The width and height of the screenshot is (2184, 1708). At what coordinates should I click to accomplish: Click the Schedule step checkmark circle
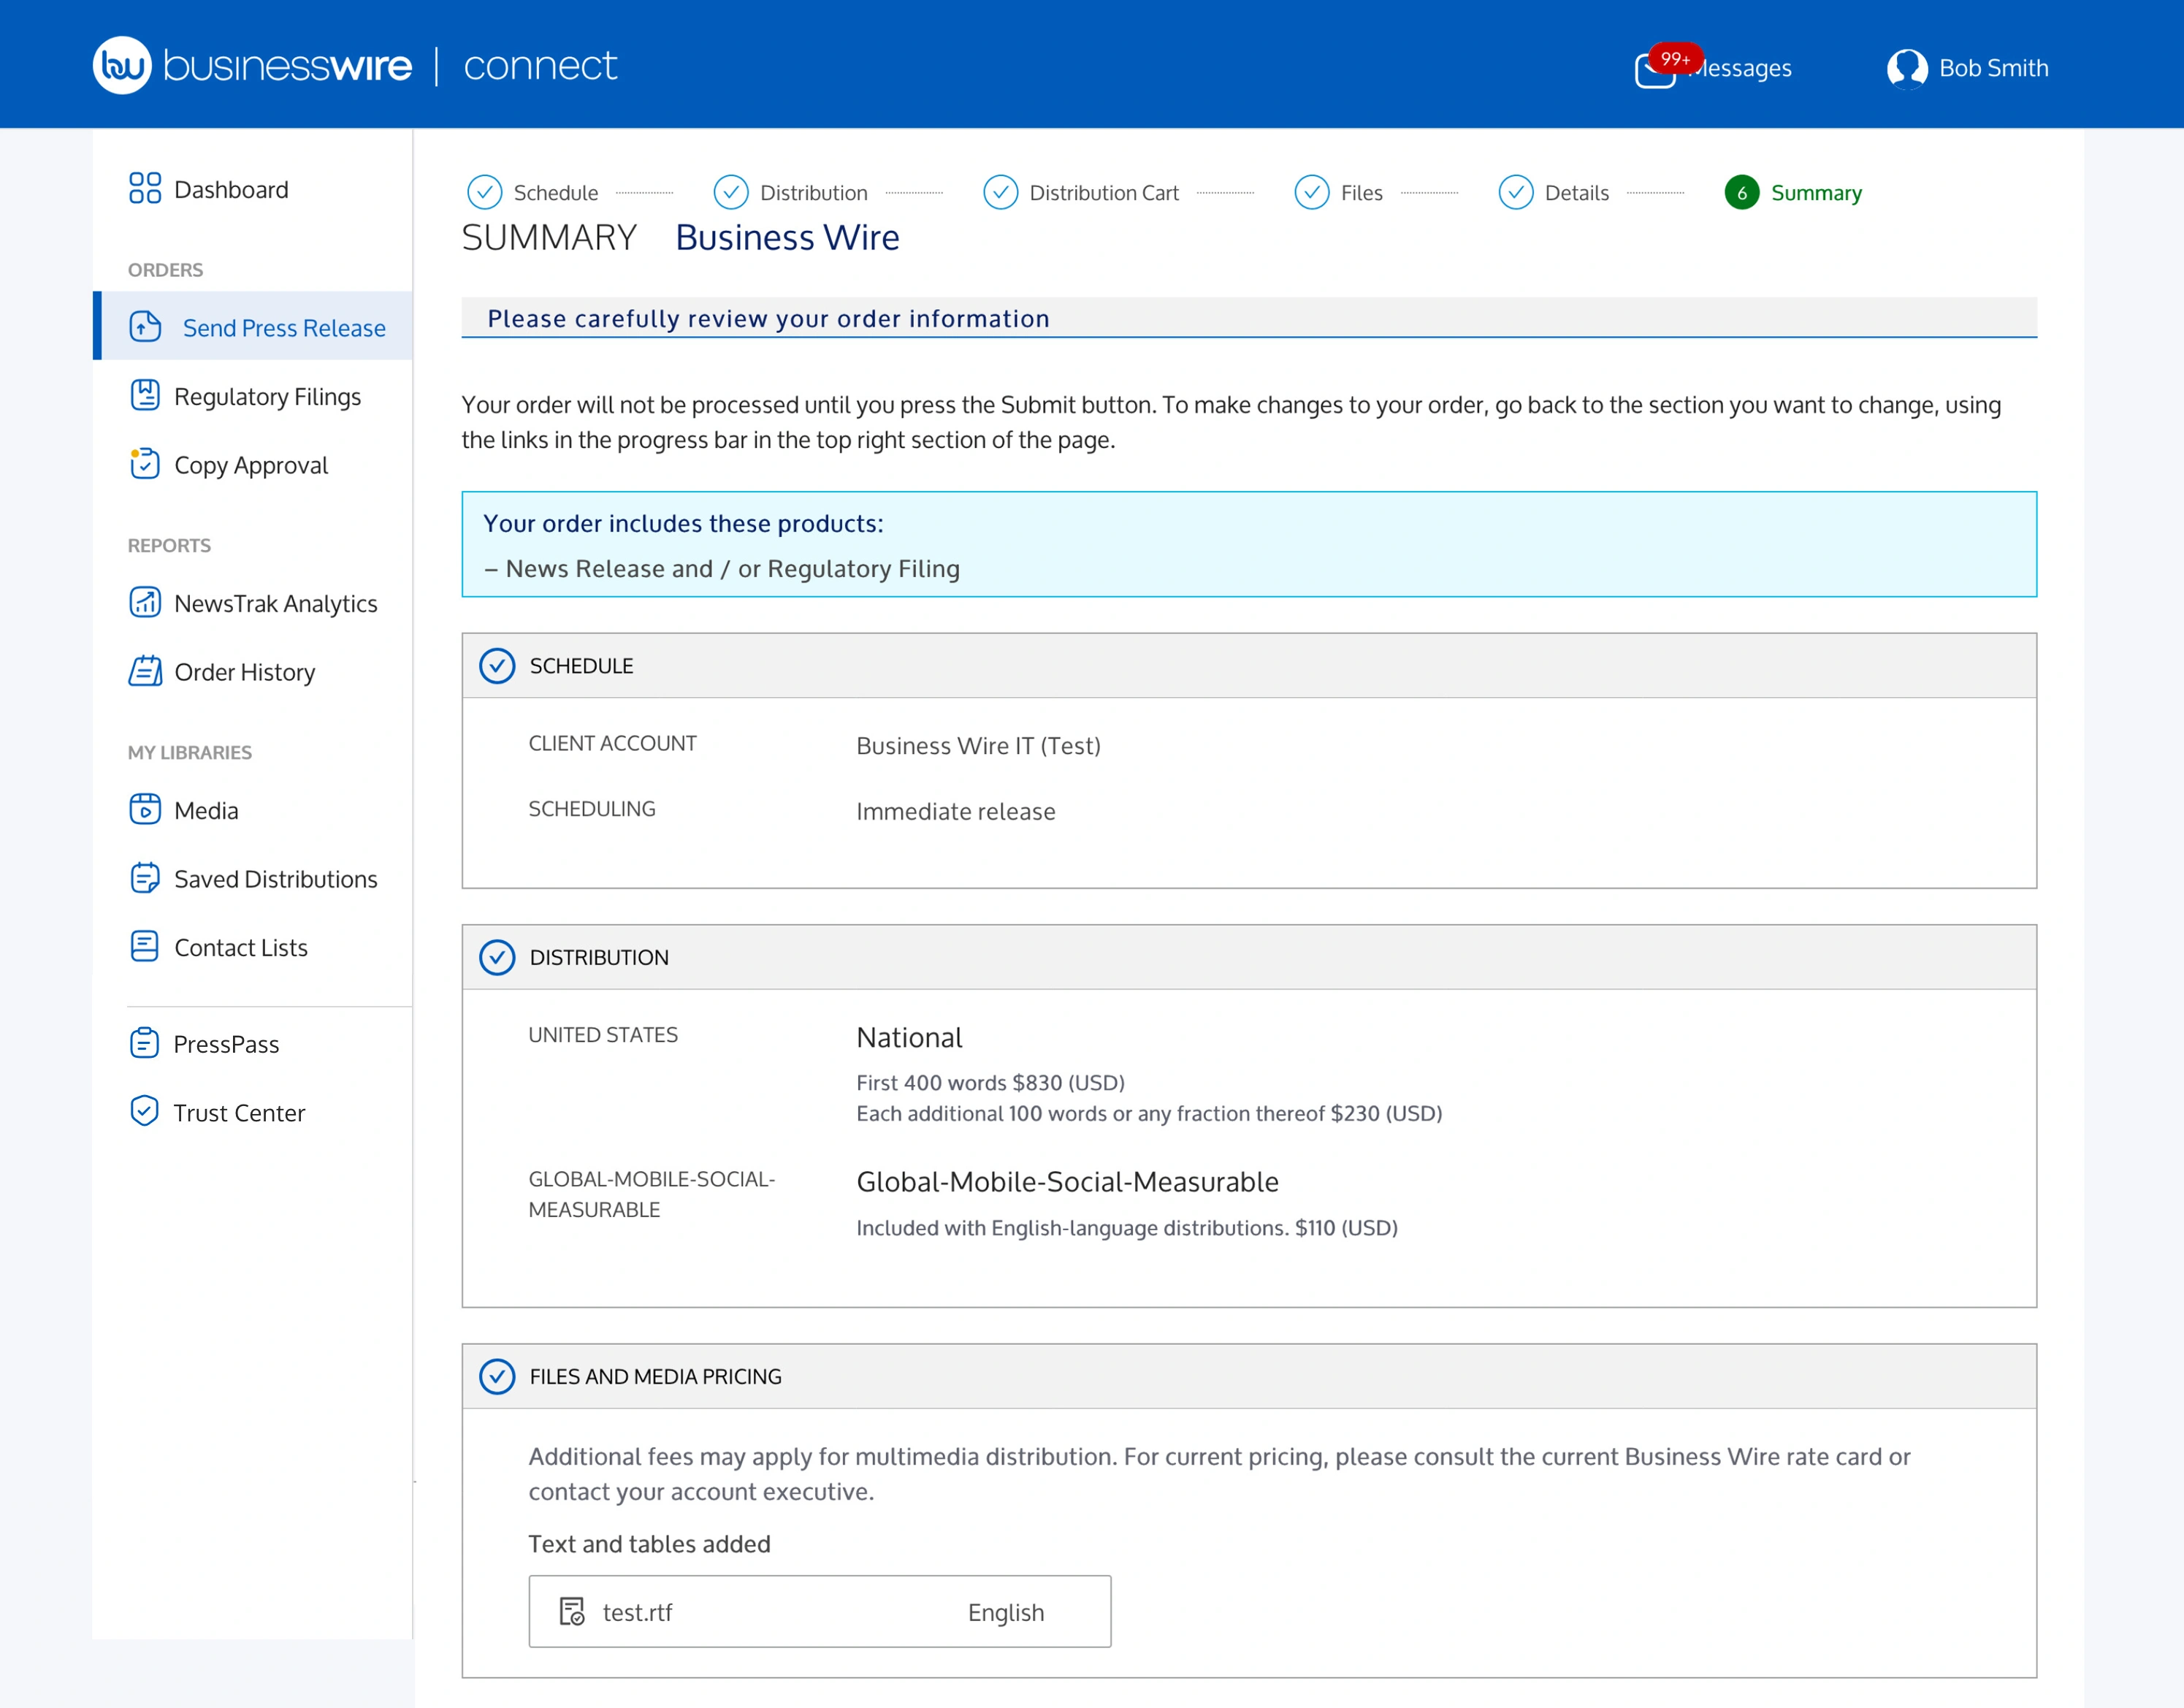point(484,192)
